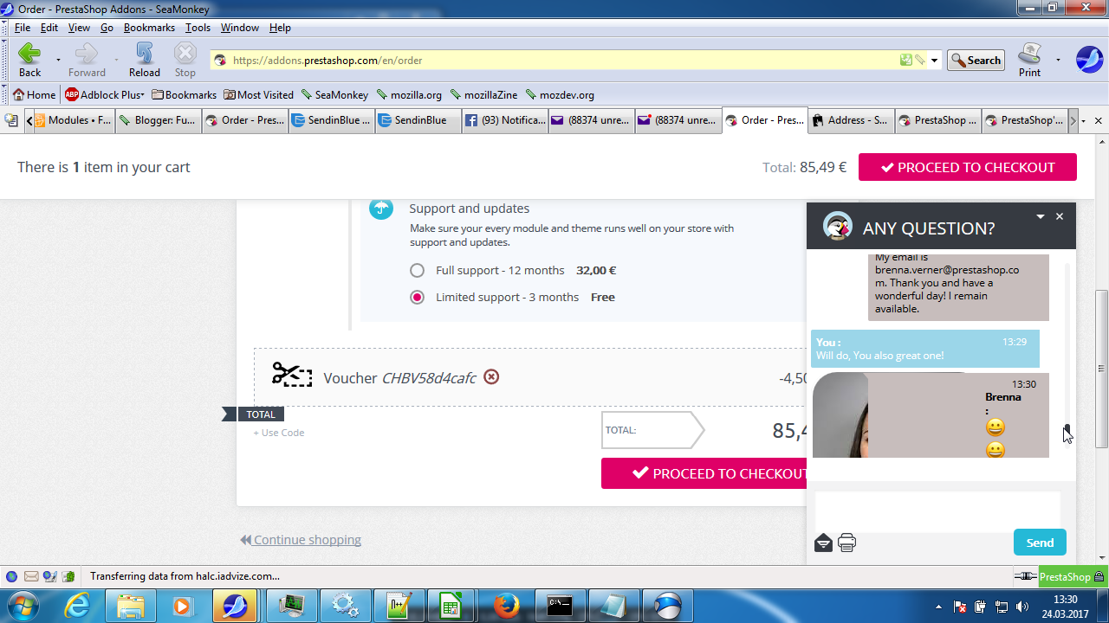Viewport: 1109px width, 623px height.
Task: Switch to Firefox on the taskbar
Action: (505, 606)
